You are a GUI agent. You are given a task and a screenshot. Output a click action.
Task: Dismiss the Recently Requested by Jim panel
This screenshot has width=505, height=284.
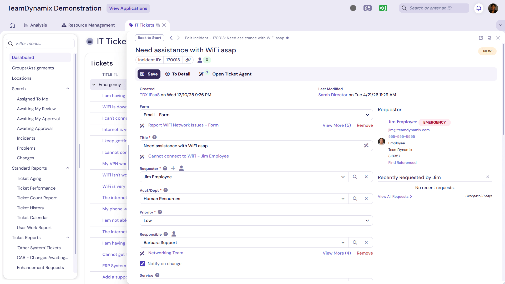[x=488, y=177]
